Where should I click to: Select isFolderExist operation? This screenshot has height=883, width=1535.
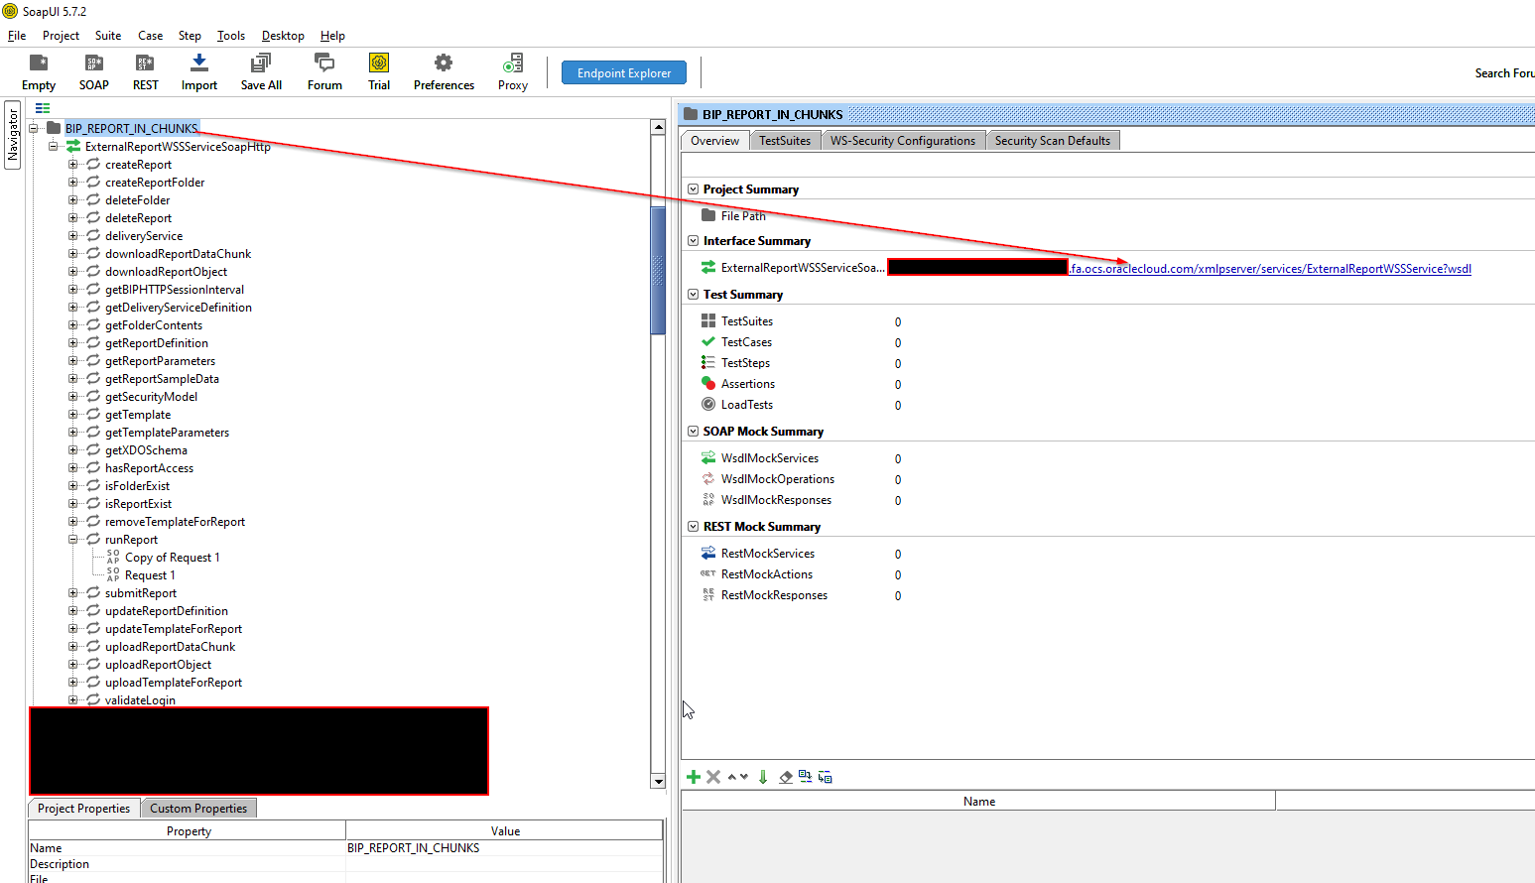tap(137, 485)
